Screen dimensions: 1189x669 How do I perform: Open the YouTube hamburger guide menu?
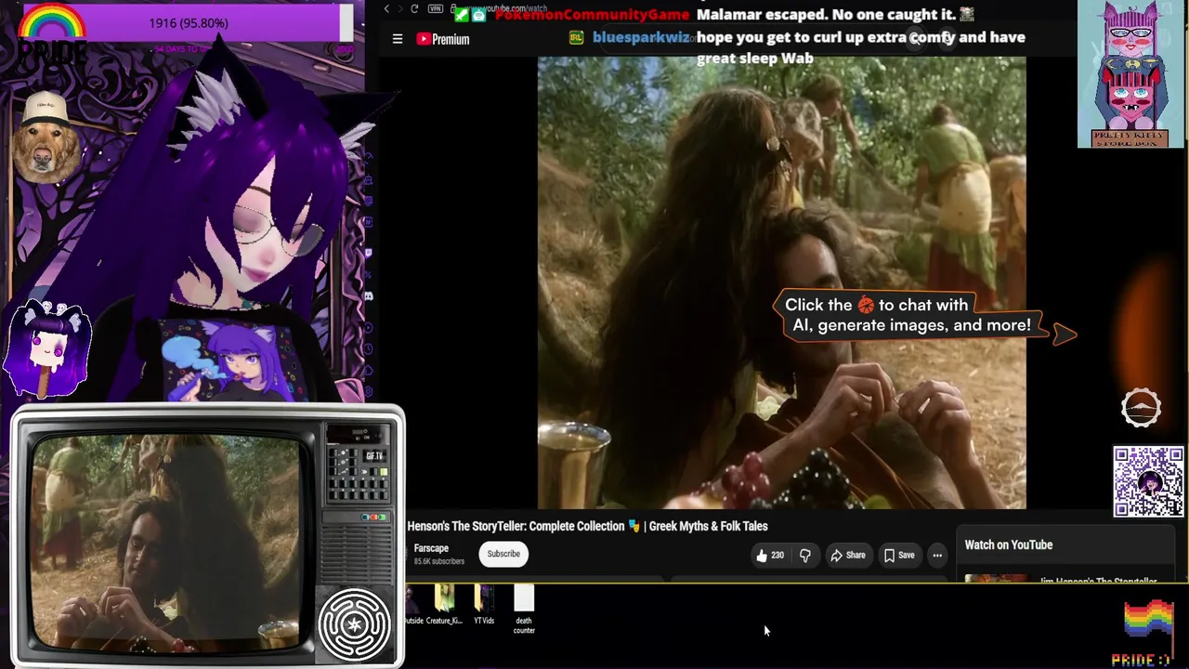pos(398,39)
